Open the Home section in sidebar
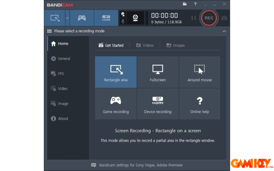The width and height of the screenshot is (274, 171). (68, 44)
